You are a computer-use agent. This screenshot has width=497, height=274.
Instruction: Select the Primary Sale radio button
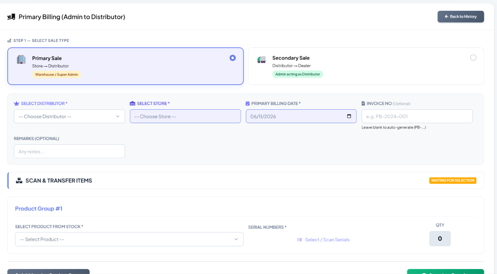tap(232, 58)
